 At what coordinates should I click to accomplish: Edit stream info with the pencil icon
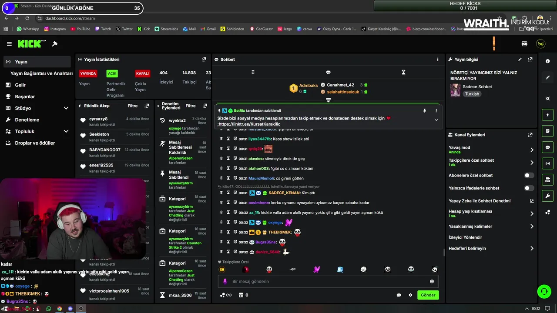coord(520,60)
